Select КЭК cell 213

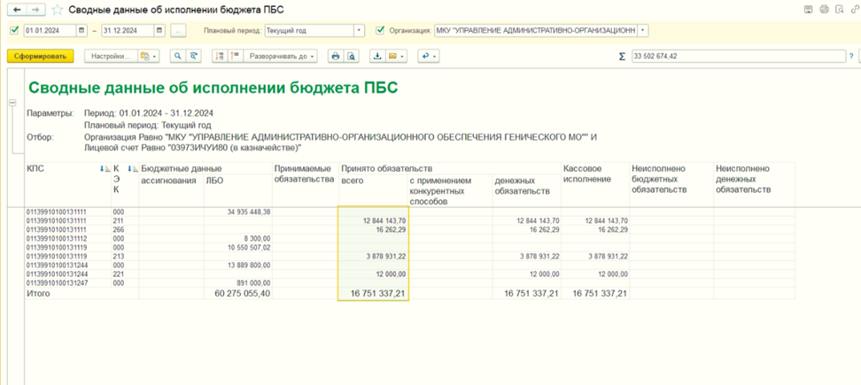(x=125, y=257)
